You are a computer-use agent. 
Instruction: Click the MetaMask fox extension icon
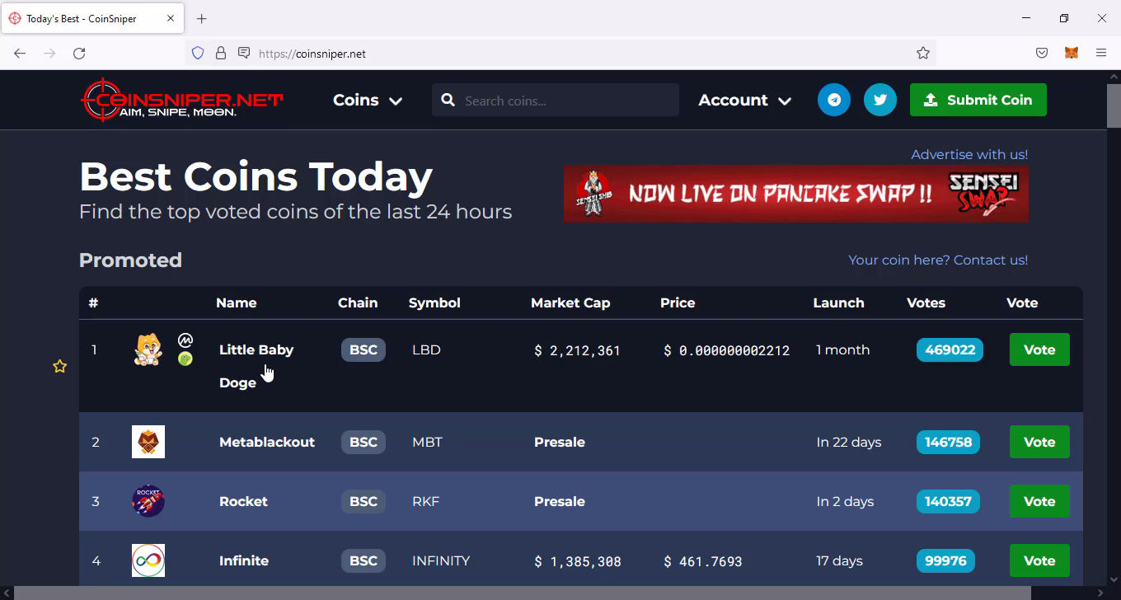pos(1071,53)
